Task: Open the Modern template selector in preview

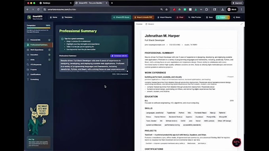Action: (150, 24)
